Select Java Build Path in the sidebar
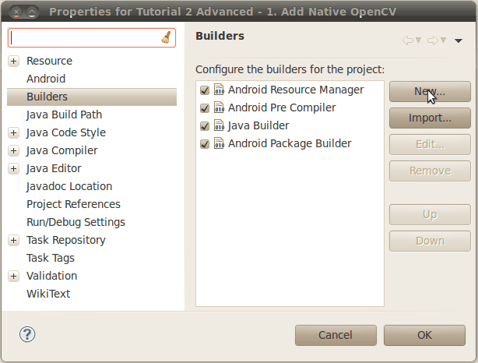 click(x=64, y=115)
